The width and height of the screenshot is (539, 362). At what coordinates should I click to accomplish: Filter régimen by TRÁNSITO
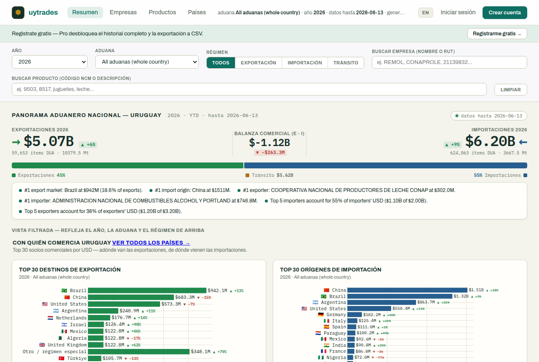tap(346, 63)
